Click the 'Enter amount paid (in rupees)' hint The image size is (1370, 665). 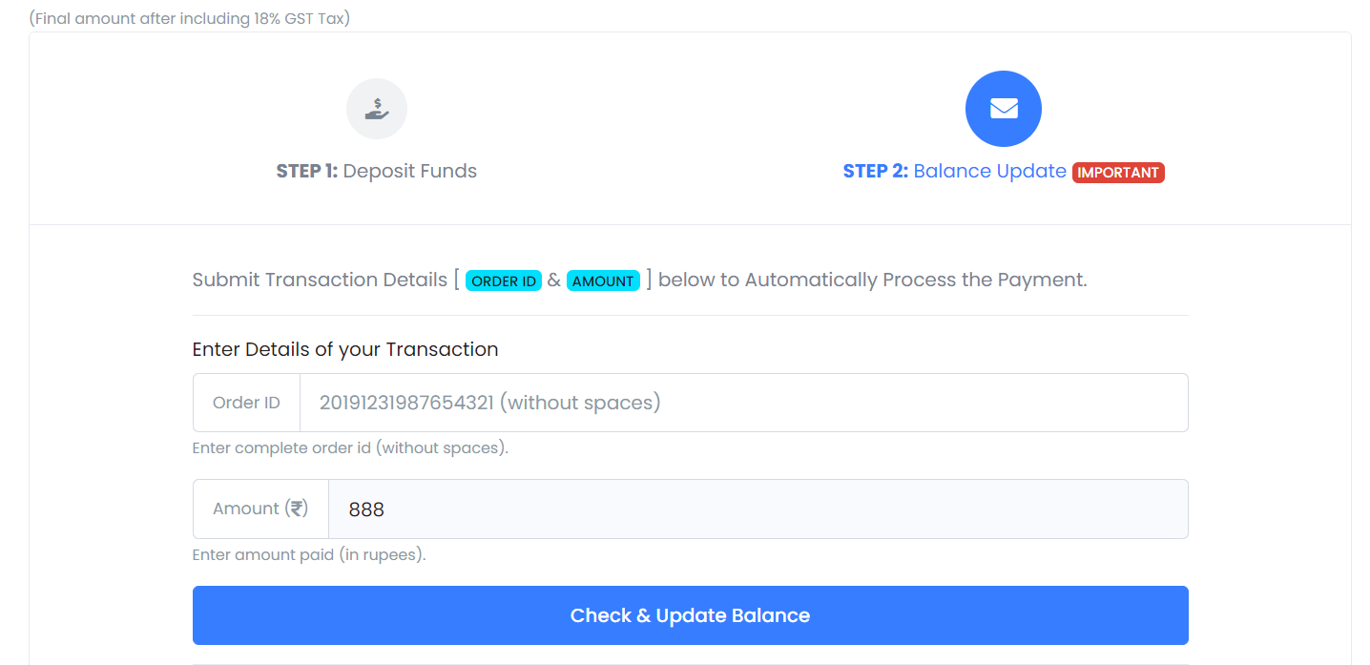coord(309,554)
